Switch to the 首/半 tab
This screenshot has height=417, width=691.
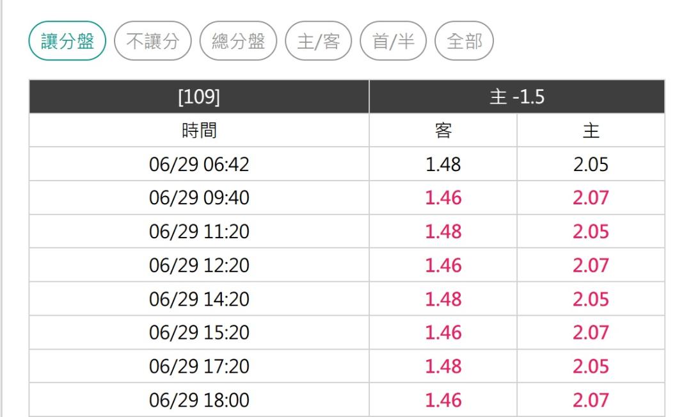393,41
